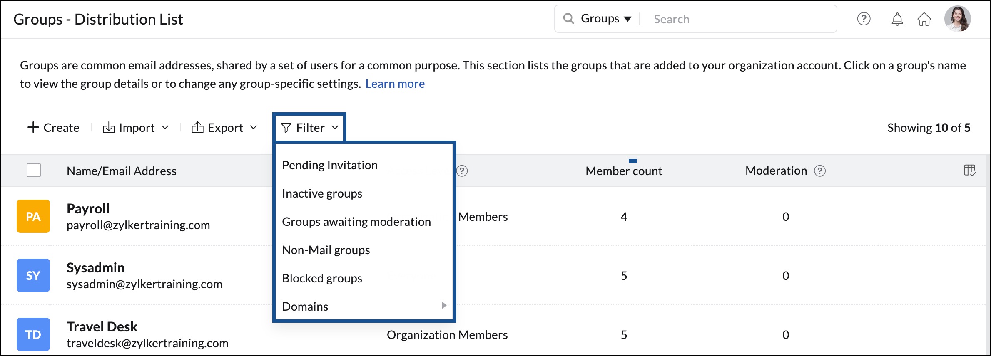Click the Moderation column header
This screenshot has height=356, width=991.
coord(776,171)
